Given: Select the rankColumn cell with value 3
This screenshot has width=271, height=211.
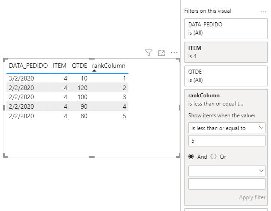Looking at the screenshot, I should [x=124, y=97].
